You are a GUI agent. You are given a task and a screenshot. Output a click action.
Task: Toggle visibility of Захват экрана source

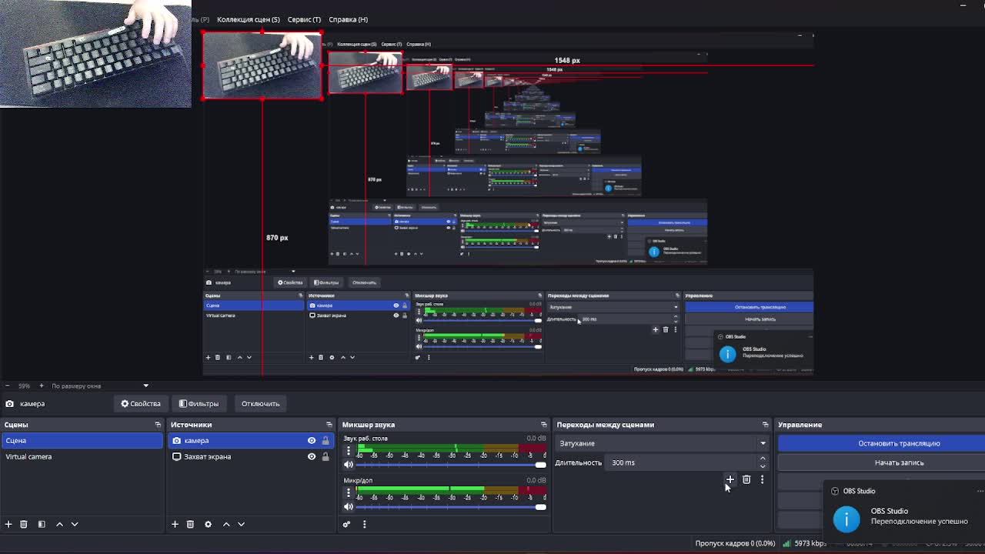[312, 457]
